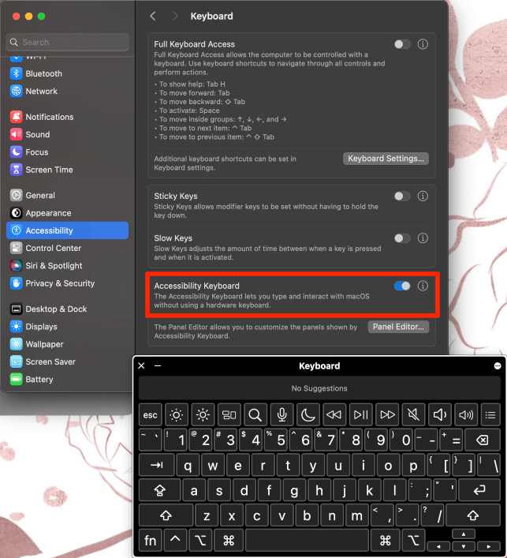
Task: Open Privacy & Security in sidebar
Action: [x=68, y=283]
